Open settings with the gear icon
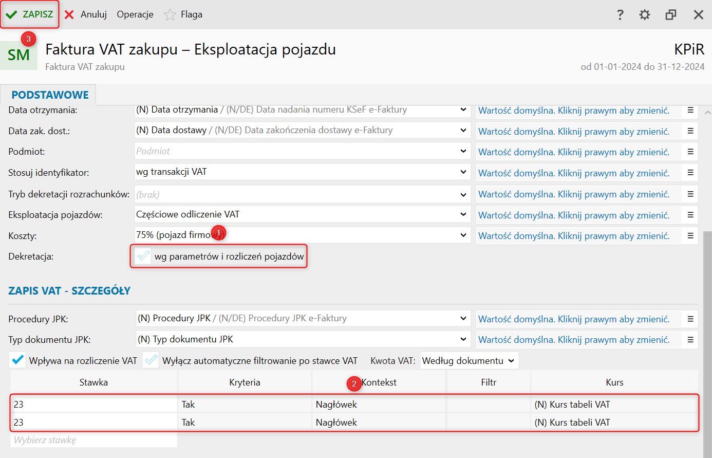The width and height of the screenshot is (712, 458). [x=645, y=15]
